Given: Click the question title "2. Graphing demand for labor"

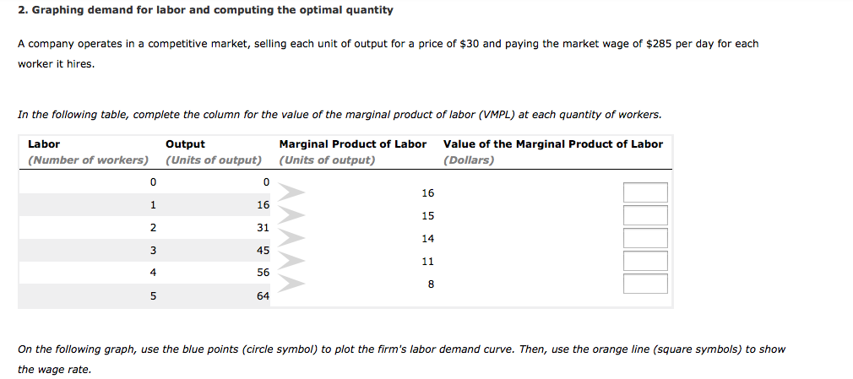Looking at the screenshot, I should 205,10.
